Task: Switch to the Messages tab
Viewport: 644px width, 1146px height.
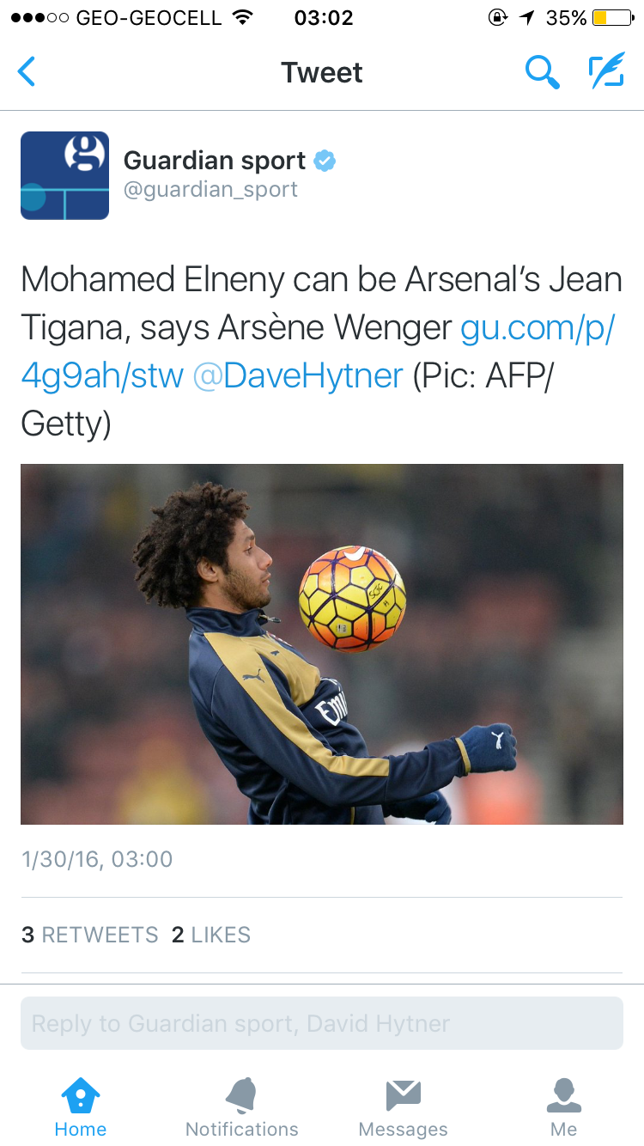Action: pos(403,1109)
